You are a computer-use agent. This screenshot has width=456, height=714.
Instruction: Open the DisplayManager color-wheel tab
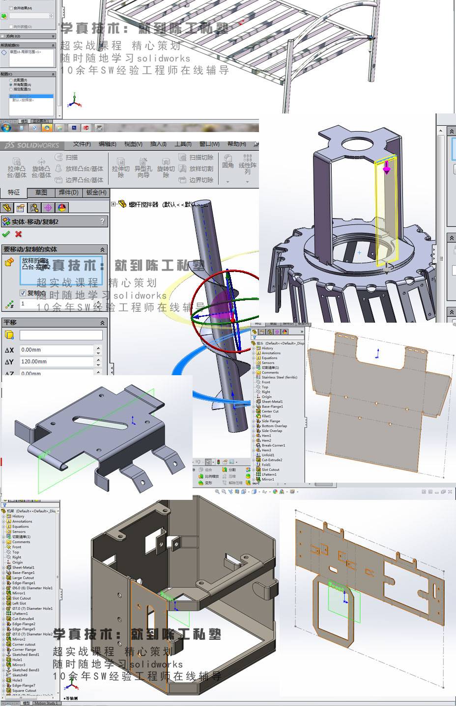click(x=62, y=208)
